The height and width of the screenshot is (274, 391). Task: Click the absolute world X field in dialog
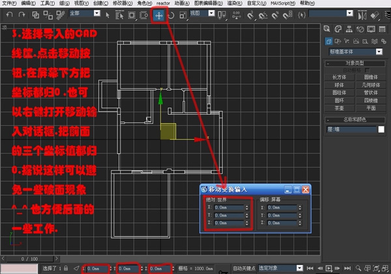[x=229, y=207]
